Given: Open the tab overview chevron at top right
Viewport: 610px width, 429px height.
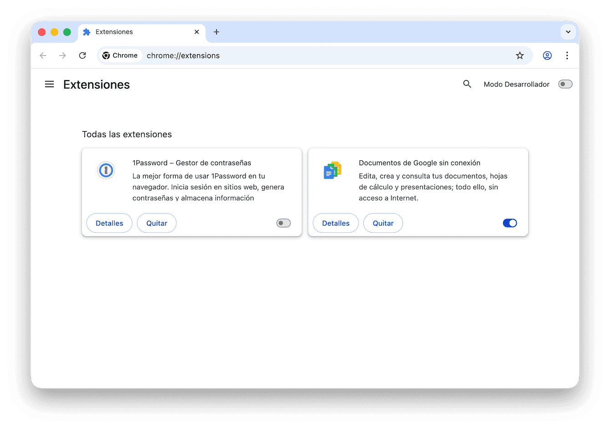Looking at the screenshot, I should point(568,32).
